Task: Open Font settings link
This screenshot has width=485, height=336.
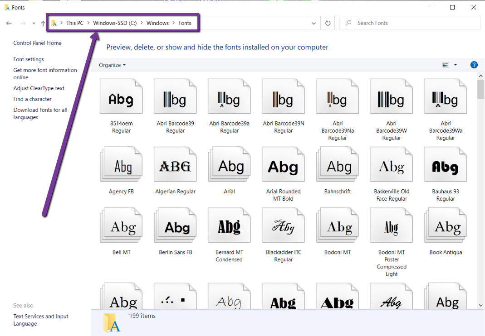Action: 29,59
